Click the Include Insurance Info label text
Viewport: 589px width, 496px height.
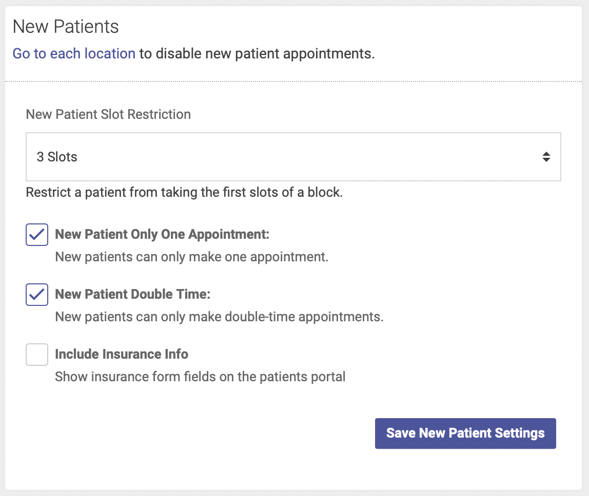[122, 354]
